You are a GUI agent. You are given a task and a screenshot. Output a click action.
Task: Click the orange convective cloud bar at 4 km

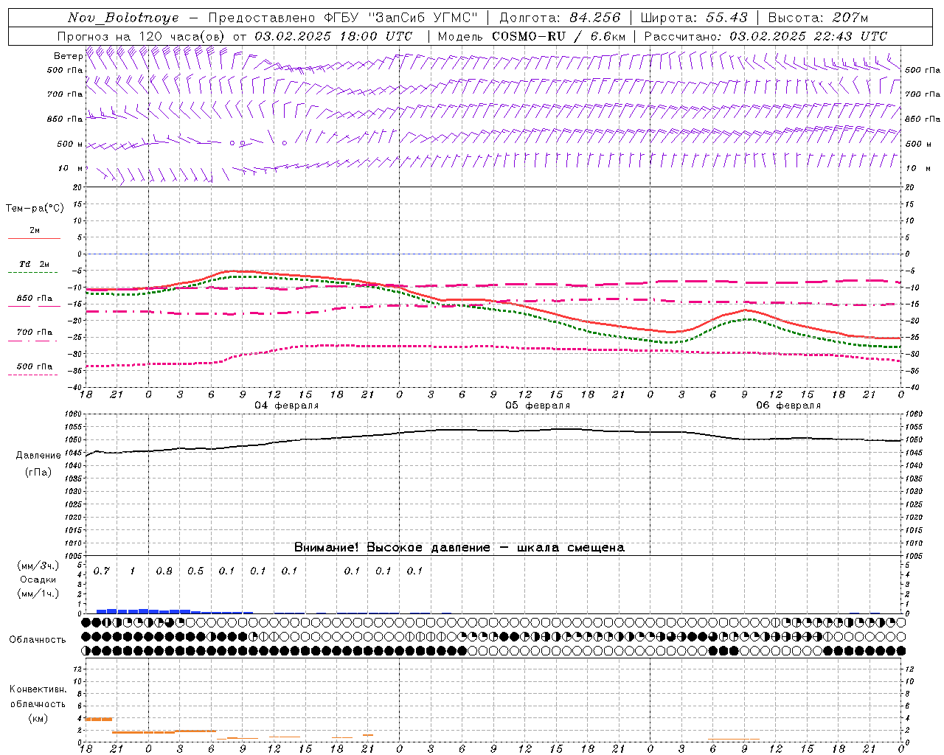point(99,719)
